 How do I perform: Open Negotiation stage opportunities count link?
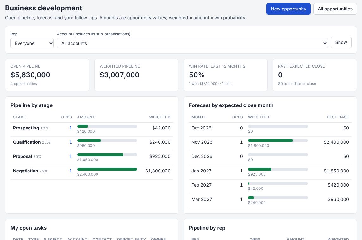[x=71, y=171]
